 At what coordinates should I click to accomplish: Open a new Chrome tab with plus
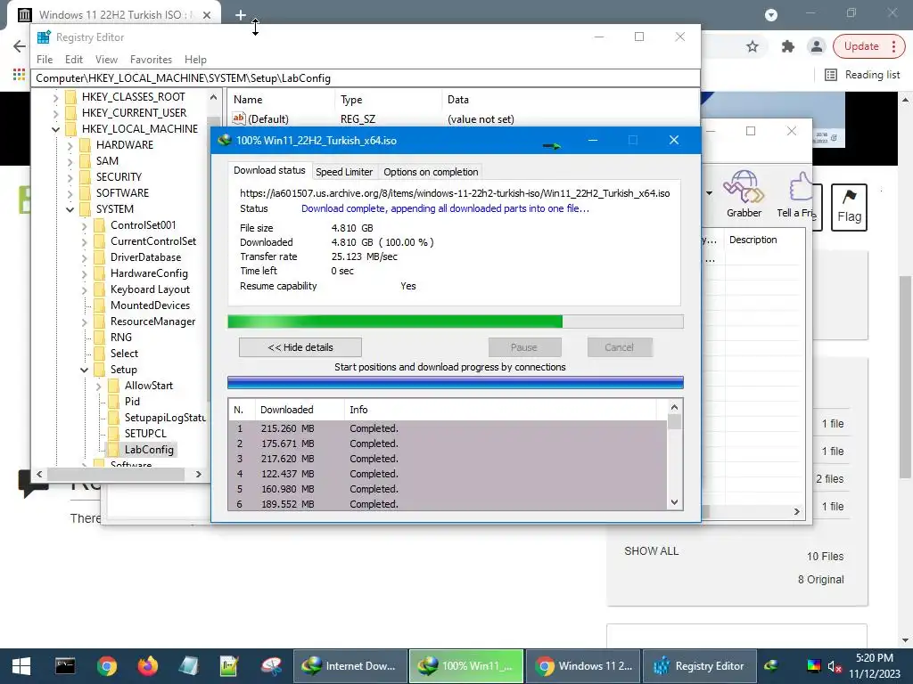(241, 15)
